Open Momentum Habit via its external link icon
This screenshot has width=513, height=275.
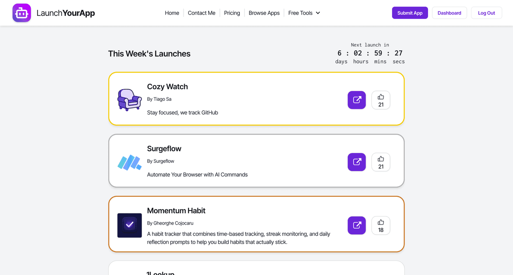357,225
